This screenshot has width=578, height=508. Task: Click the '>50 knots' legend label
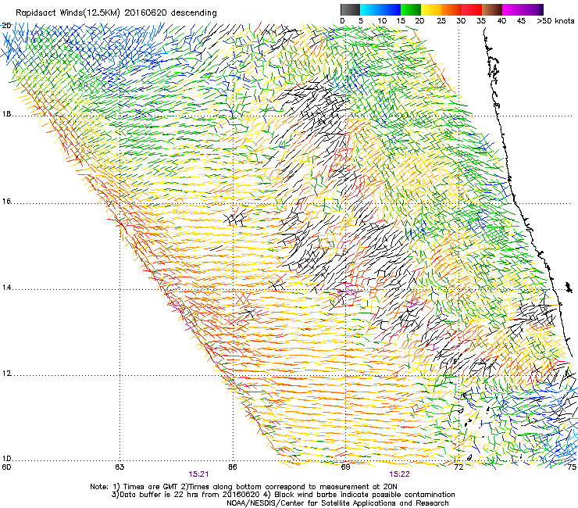pyautogui.click(x=555, y=20)
